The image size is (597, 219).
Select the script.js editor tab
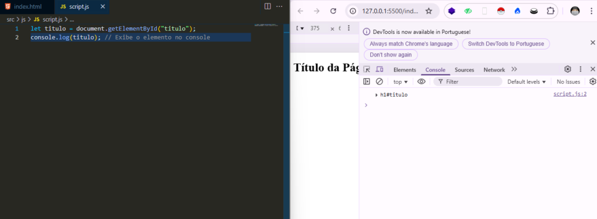coord(82,7)
